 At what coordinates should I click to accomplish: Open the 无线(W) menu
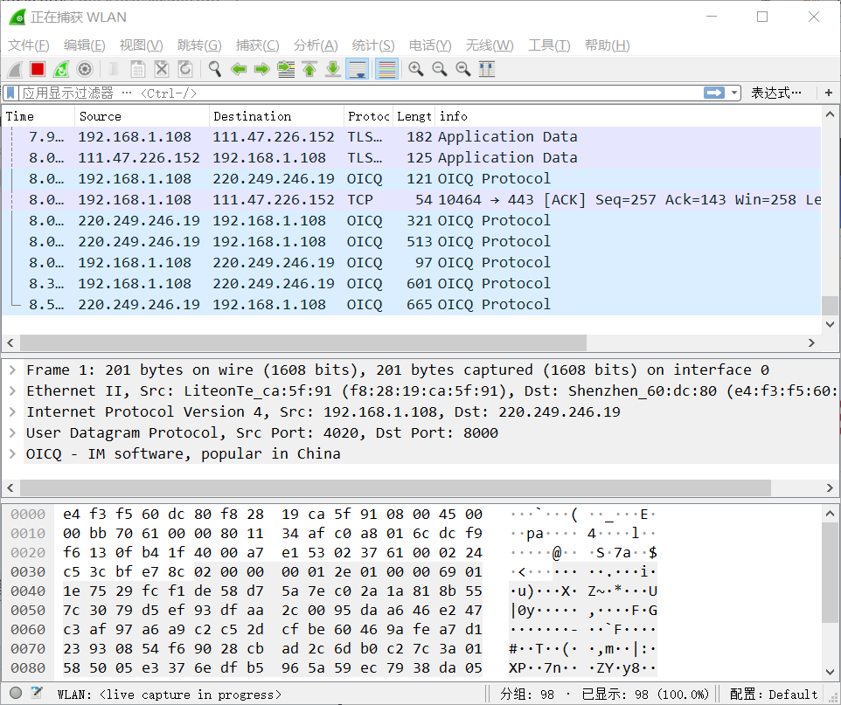pyautogui.click(x=490, y=45)
